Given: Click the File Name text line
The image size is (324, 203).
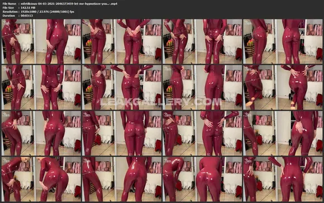Looking at the screenshot, I should coord(60,4).
